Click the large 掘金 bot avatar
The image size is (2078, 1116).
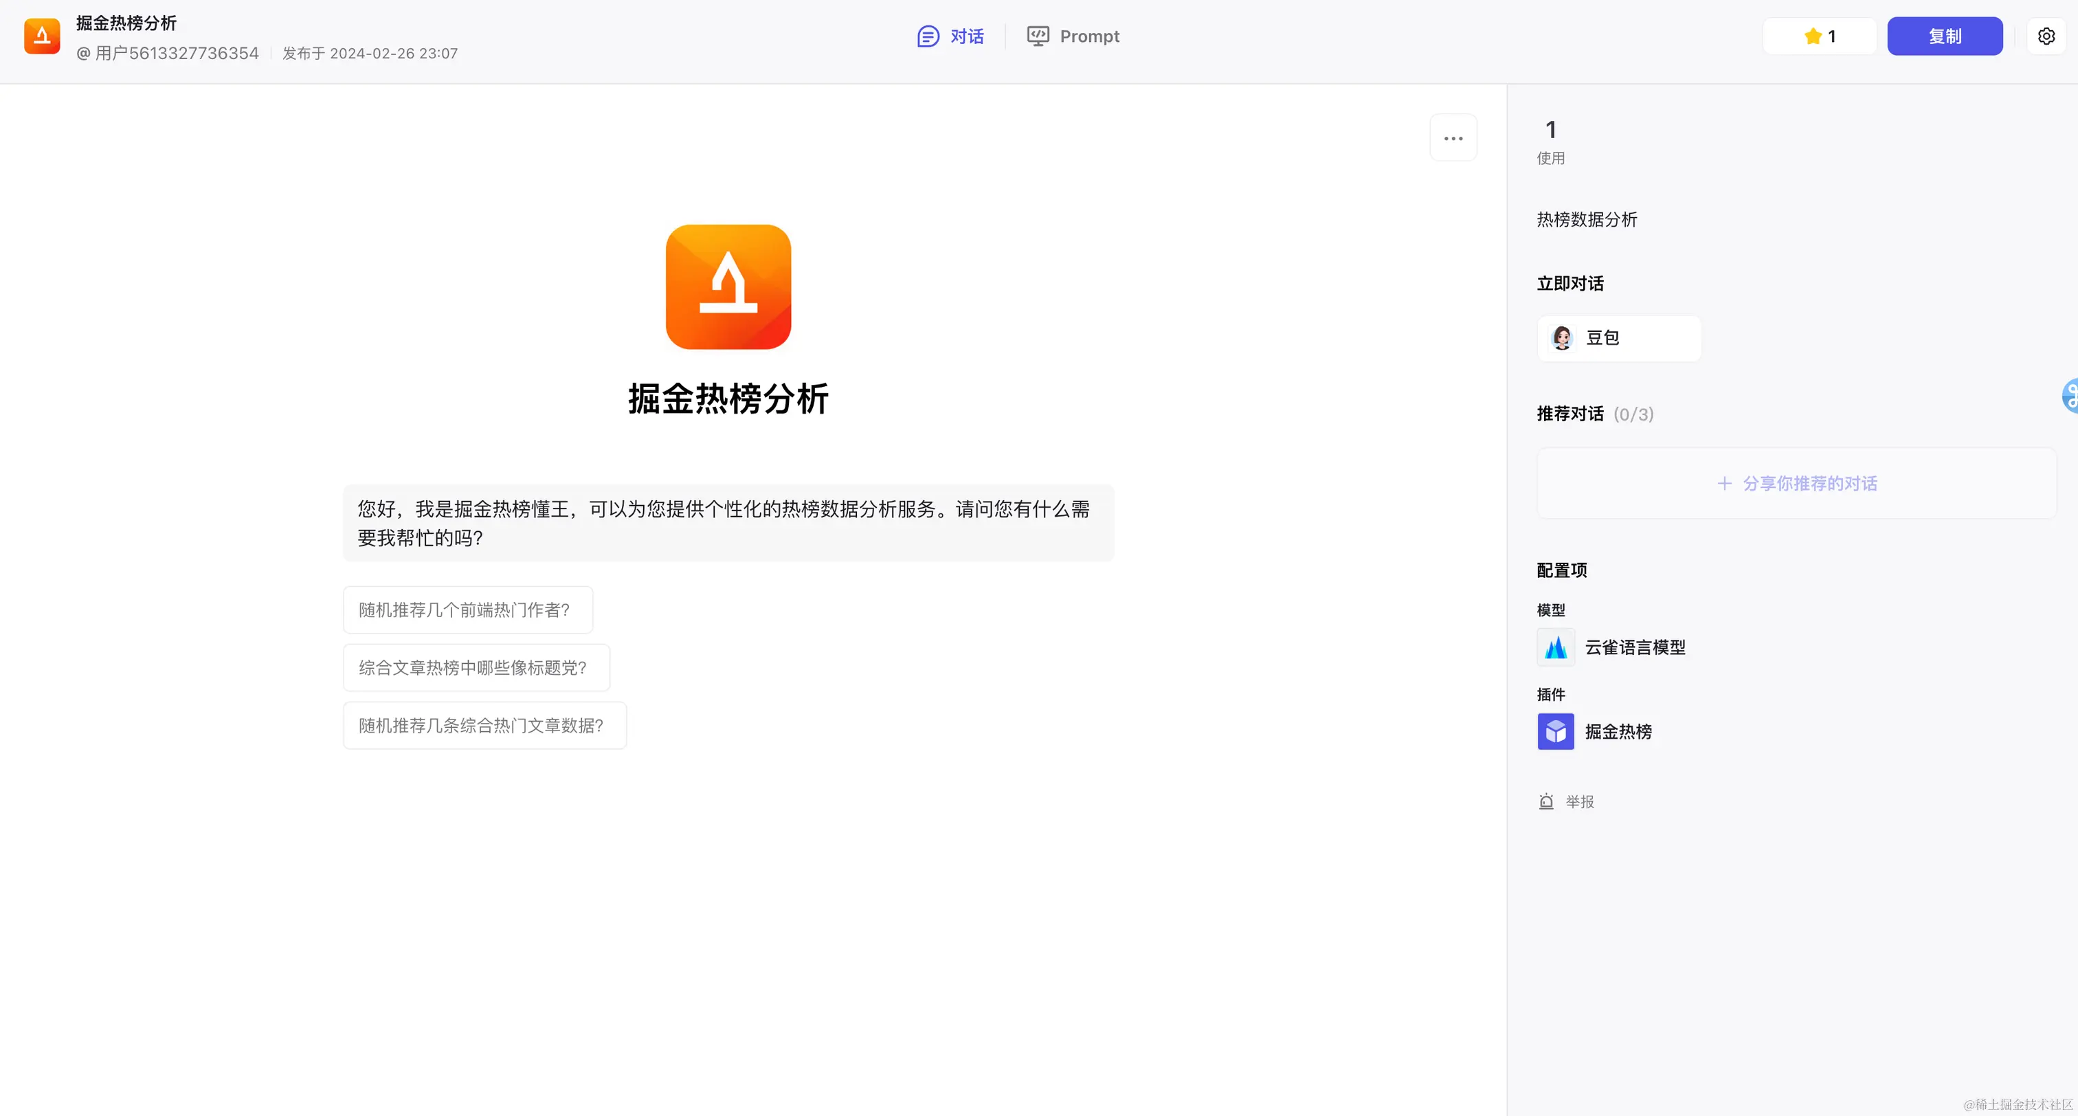[728, 287]
